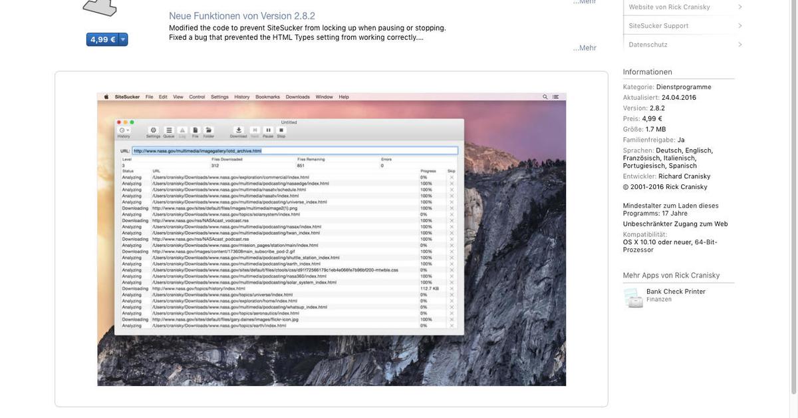798x418 pixels.
Task: Click the red close dot of the Untitled window in screenshot
Action: click(x=118, y=122)
